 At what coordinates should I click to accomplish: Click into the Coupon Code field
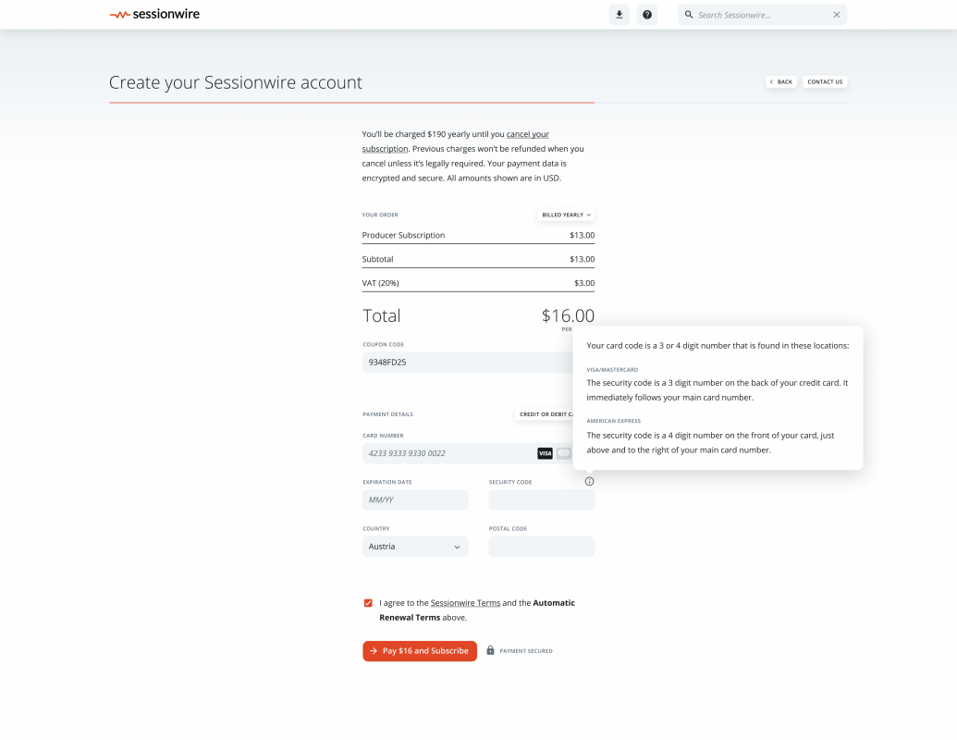462,363
